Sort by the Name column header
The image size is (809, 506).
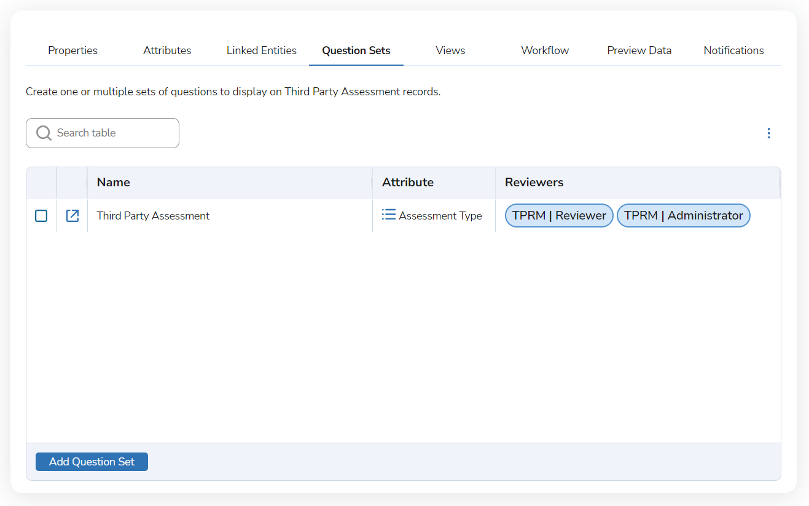tap(230, 183)
